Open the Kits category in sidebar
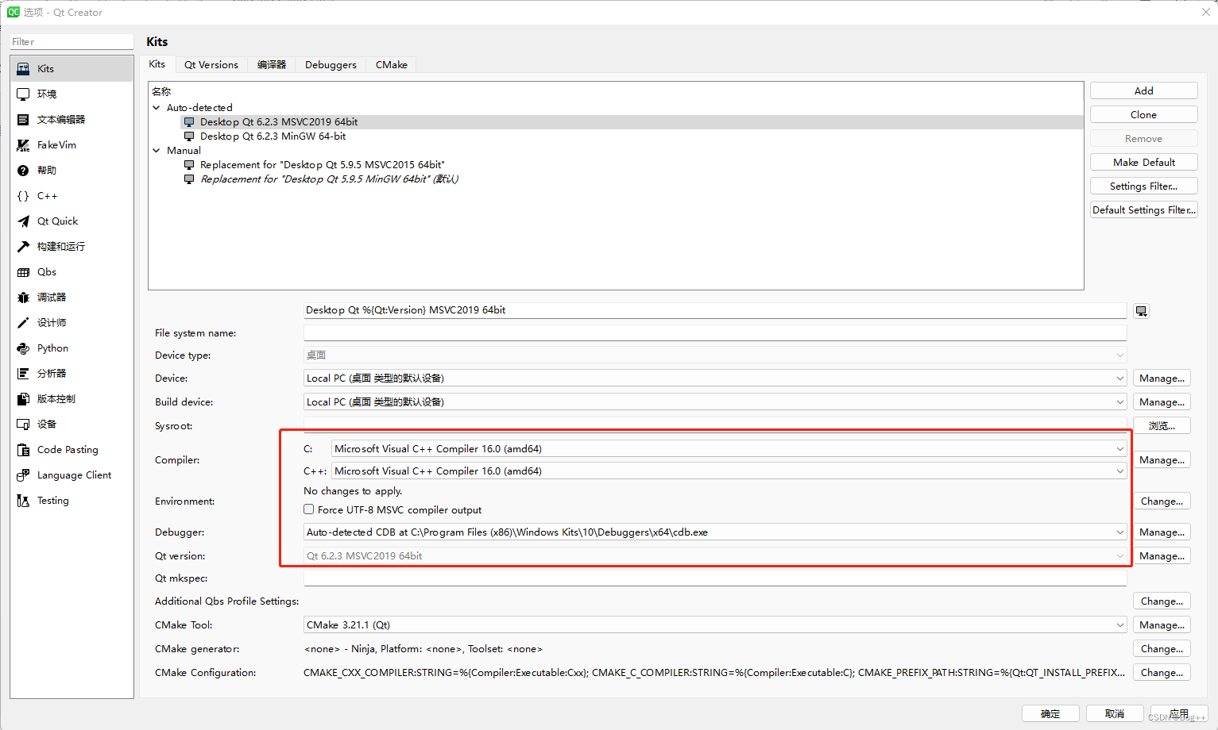Image resolution: width=1218 pixels, height=730 pixels. pos(72,68)
